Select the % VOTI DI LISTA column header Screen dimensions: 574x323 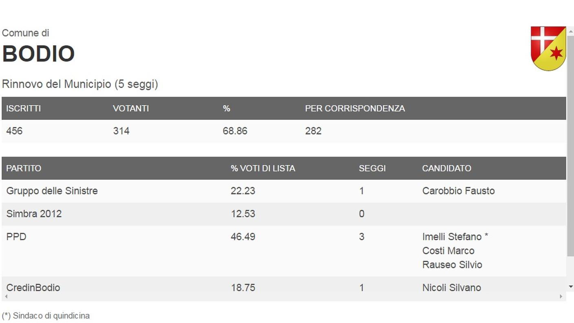pos(263,168)
